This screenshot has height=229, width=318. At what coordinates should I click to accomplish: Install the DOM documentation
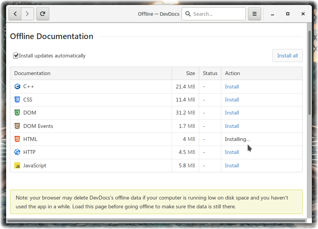click(x=232, y=113)
